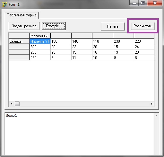The image size is (164, 157).
Task: Click the Form1 application icon in title bar
Action: (x=4, y=4)
